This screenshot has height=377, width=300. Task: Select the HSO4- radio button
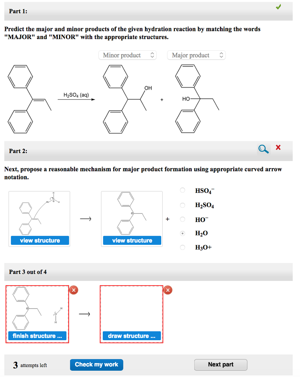[182, 190]
